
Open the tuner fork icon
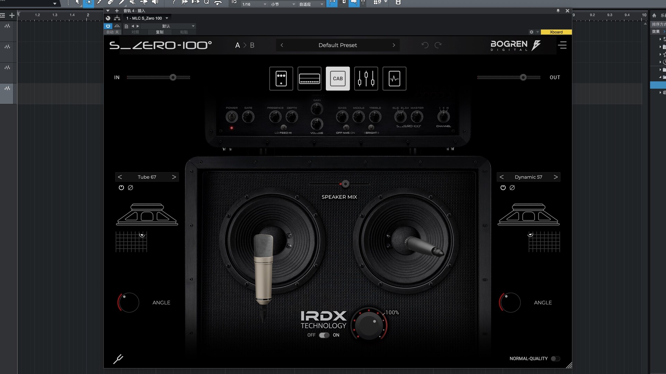click(118, 359)
